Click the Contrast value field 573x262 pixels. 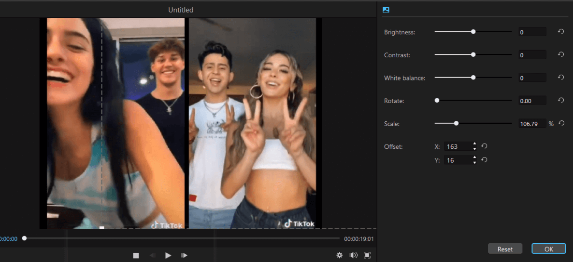click(532, 55)
